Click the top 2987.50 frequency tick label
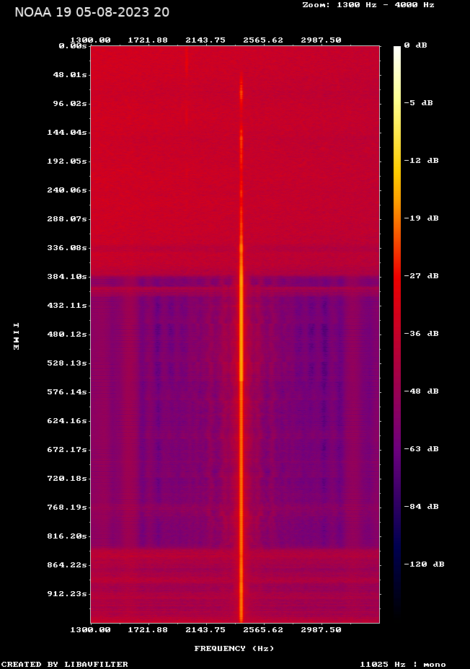This screenshot has width=470, height=669. pos(322,40)
